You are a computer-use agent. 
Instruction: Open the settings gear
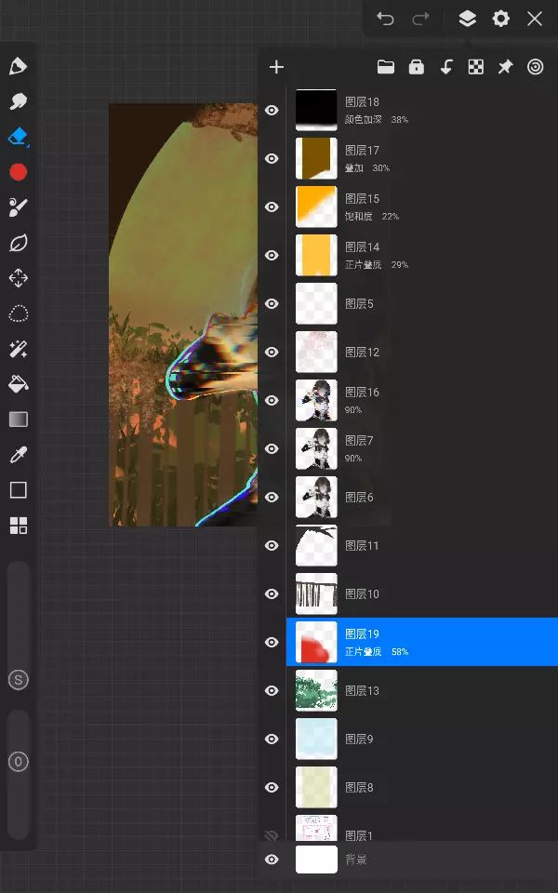coord(501,19)
